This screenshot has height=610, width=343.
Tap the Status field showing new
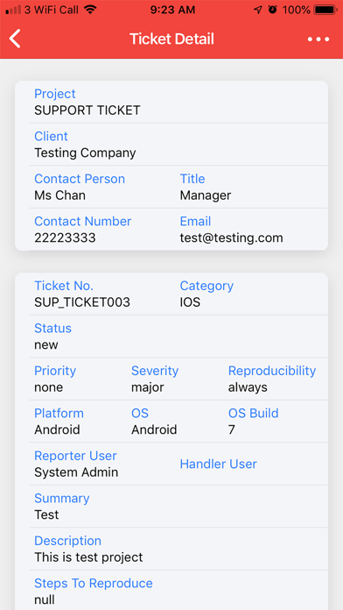tap(178, 337)
